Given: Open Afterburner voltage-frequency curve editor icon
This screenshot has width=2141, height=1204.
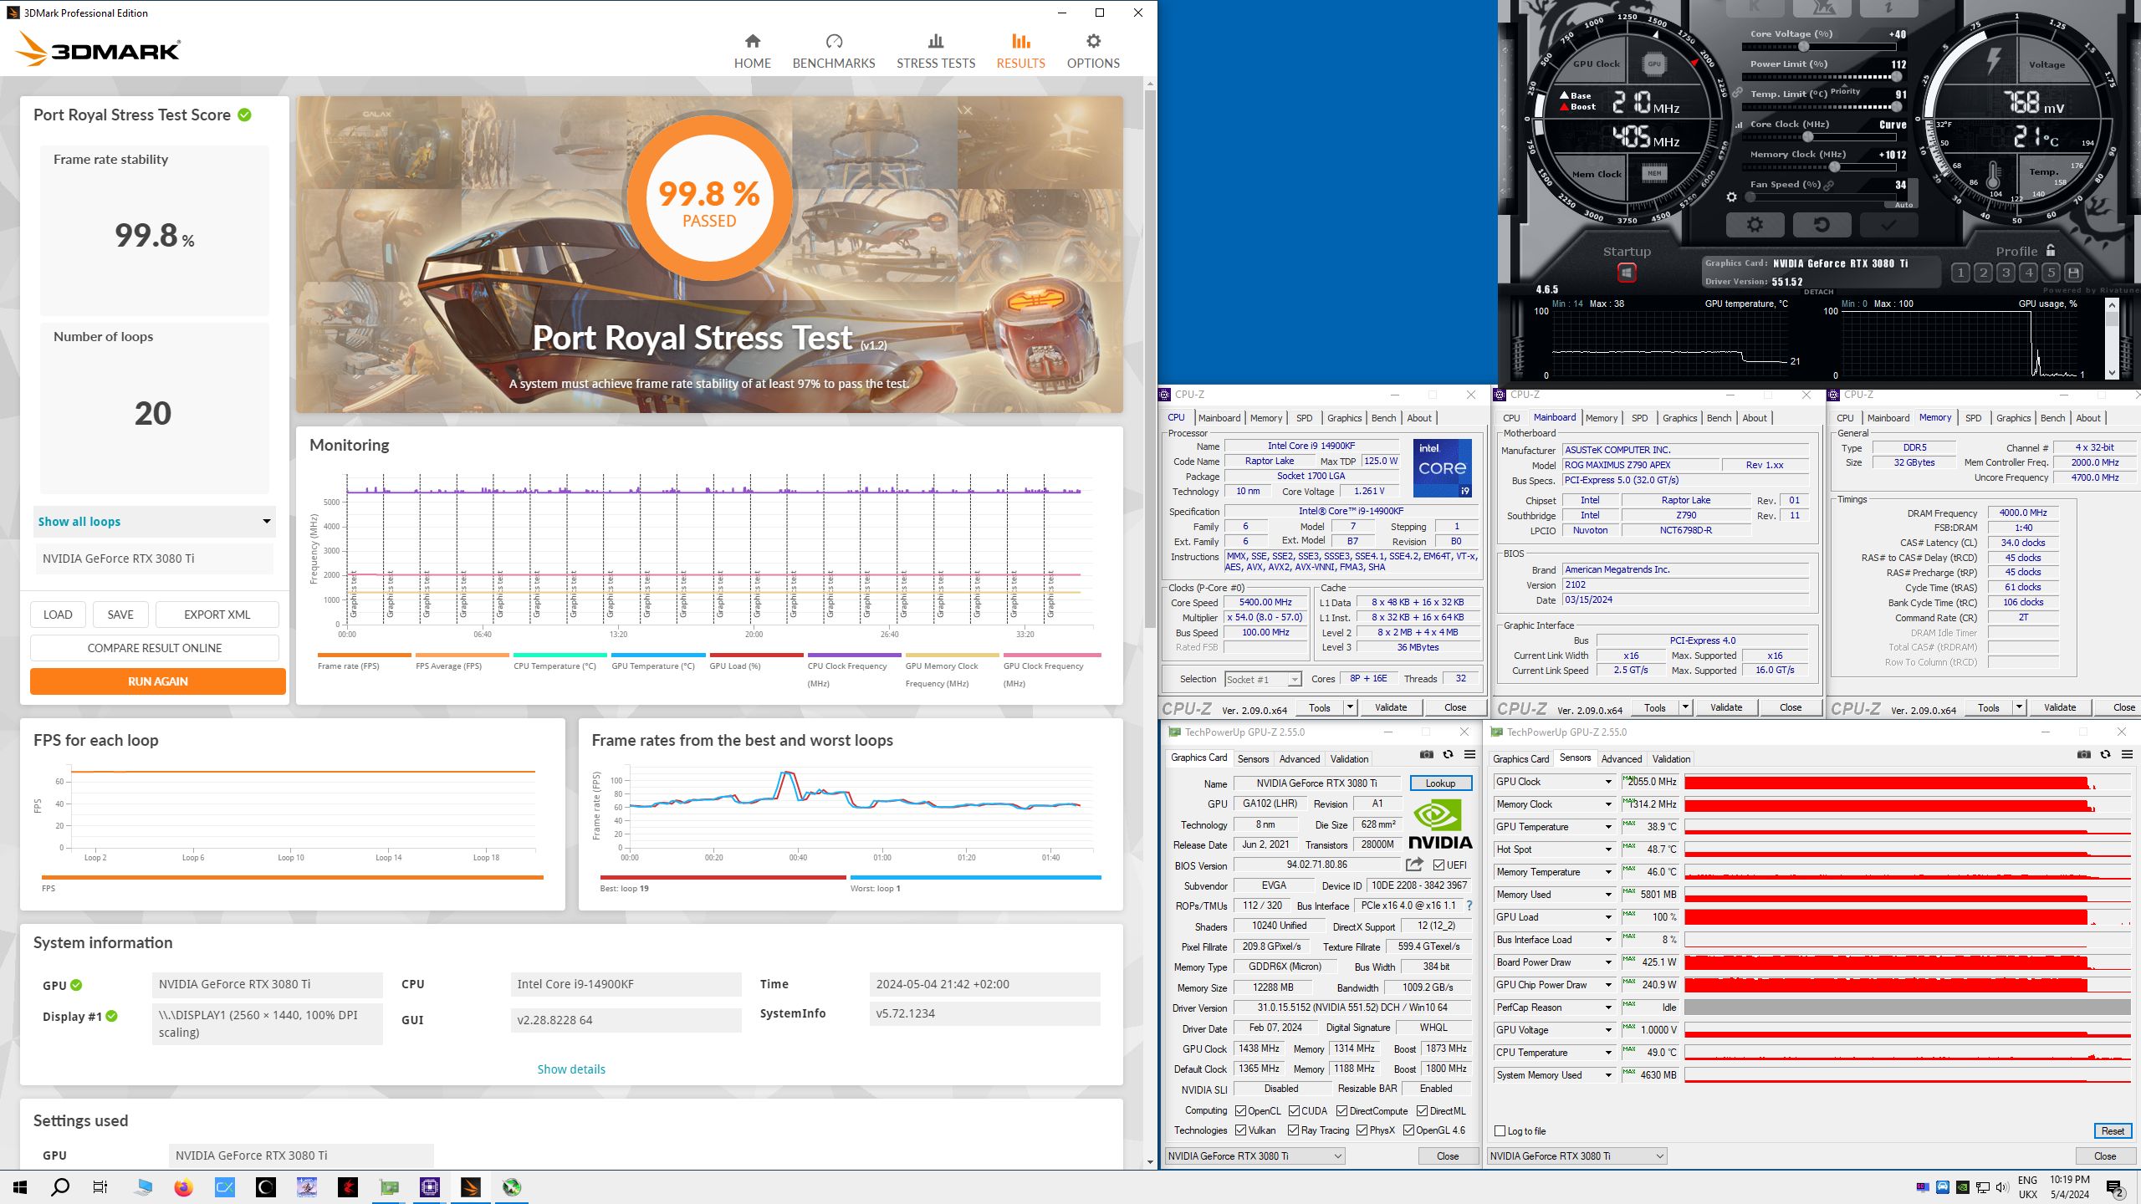Looking at the screenshot, I should point(1740,125).
